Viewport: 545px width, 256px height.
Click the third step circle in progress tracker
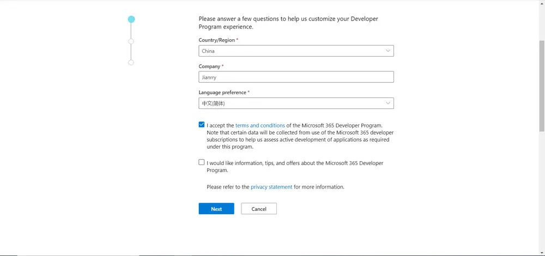[x=131, y=63]
